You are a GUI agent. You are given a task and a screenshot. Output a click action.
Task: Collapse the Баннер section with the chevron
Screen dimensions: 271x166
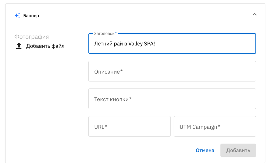pyautogui.click(x=254, y=14)
